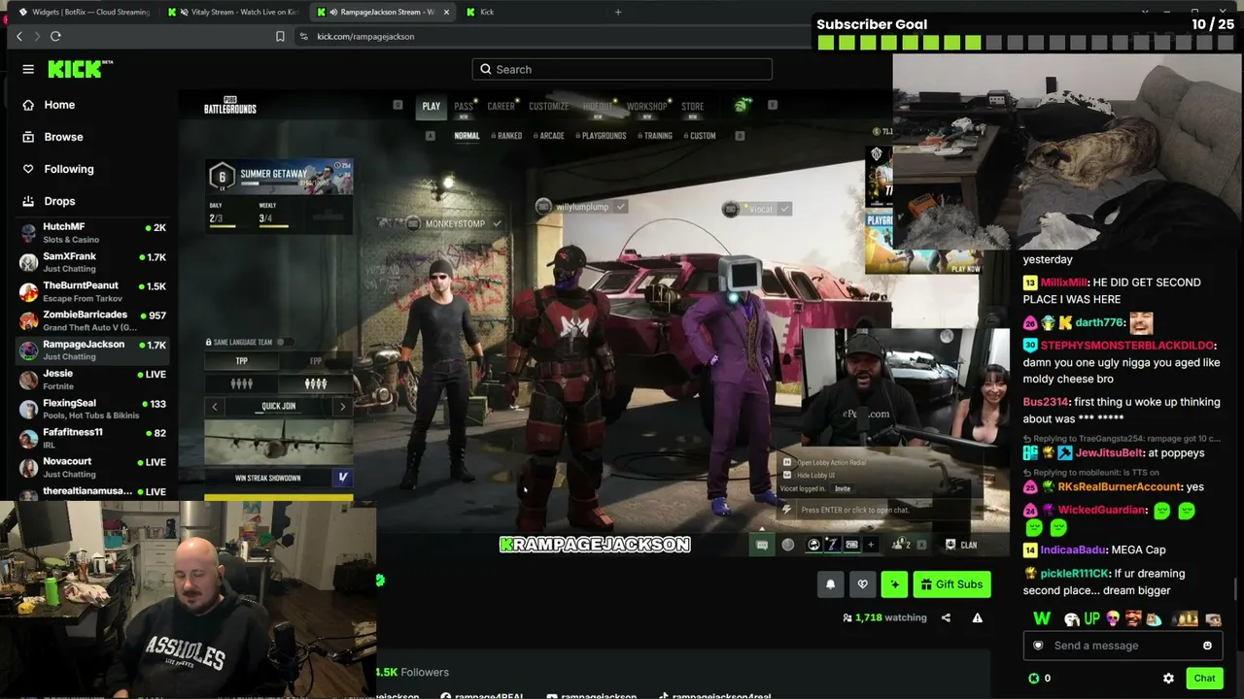Share the stream via share icon
The height and width of the screenshot is (699, 1244).
tap(946, 617)
